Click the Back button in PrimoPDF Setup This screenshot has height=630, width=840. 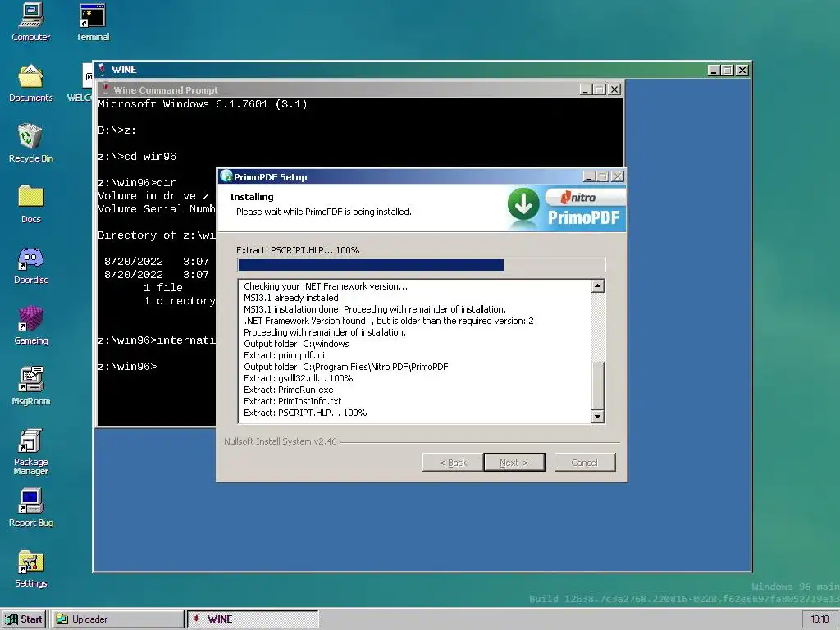pyautogui.click(x=453, y=463)
